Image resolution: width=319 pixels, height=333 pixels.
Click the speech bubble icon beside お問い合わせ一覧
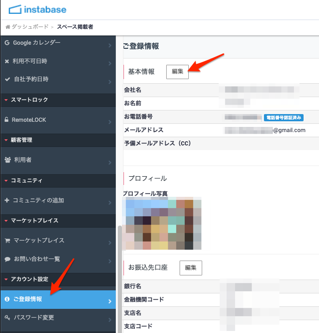[7, 259]
